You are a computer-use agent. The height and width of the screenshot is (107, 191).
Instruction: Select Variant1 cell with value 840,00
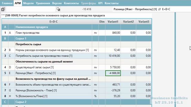[x=113, y=33]
